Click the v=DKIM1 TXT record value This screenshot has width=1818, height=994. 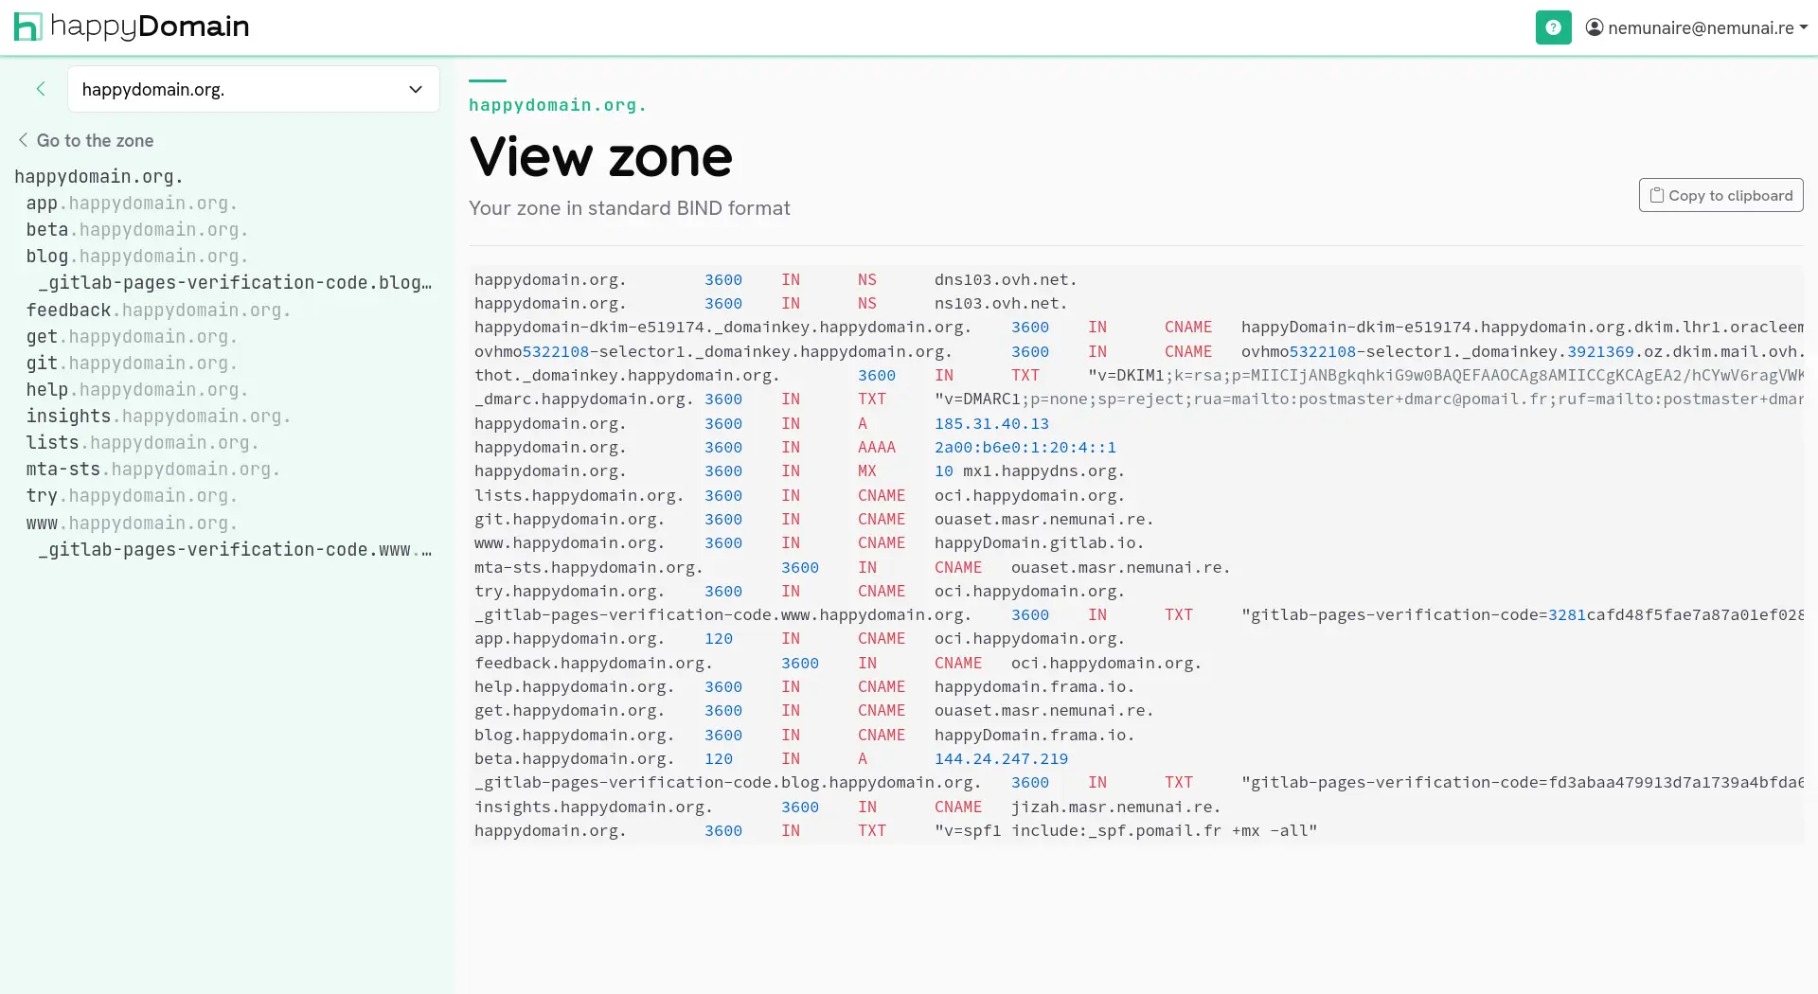click(x=1445, y=375)
